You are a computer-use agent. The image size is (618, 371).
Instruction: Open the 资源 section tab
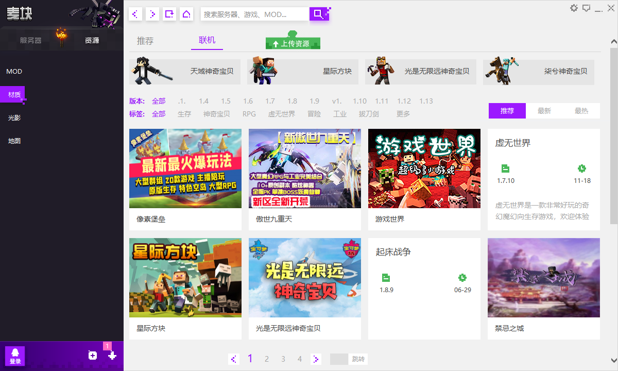tap(92, 40)
